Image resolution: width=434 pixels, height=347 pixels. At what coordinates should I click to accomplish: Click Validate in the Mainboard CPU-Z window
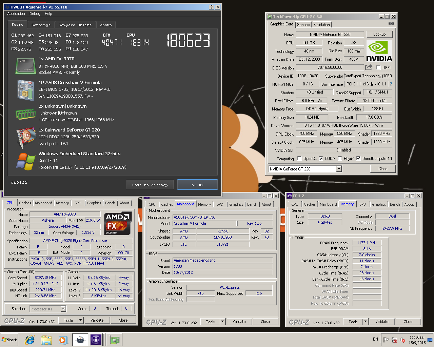239,322
